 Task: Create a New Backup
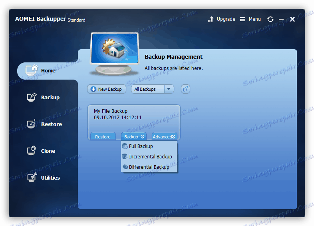[x=107, y=89]
